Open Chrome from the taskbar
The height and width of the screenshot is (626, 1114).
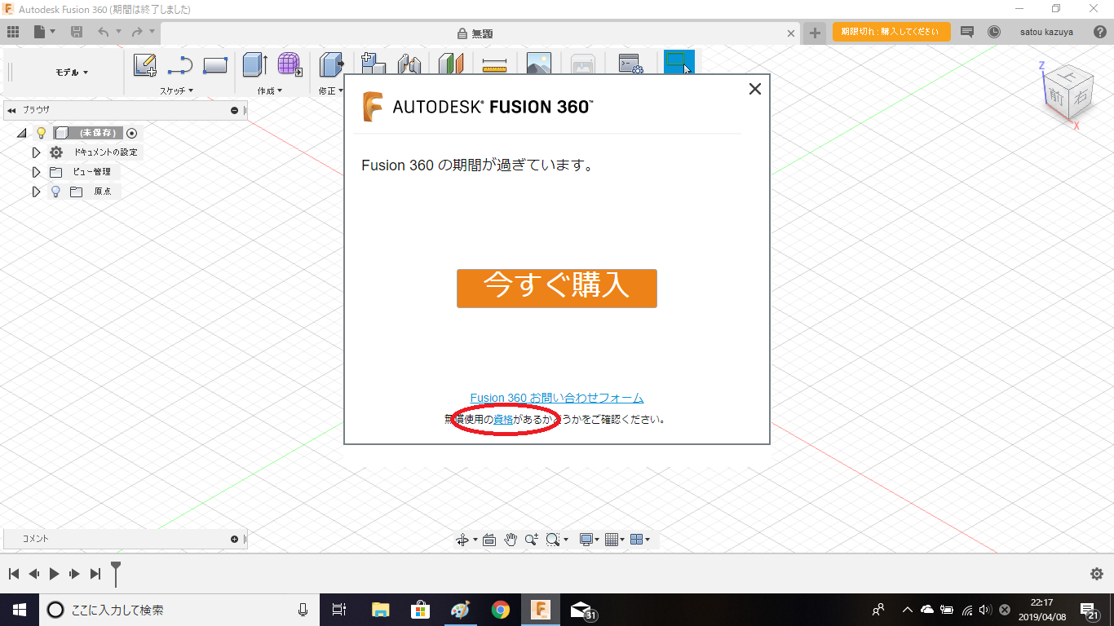tap(501, 610)
